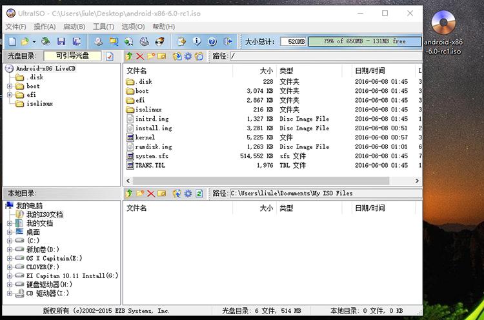Click the refresh icon in local directory toolbar

[199, 194]
